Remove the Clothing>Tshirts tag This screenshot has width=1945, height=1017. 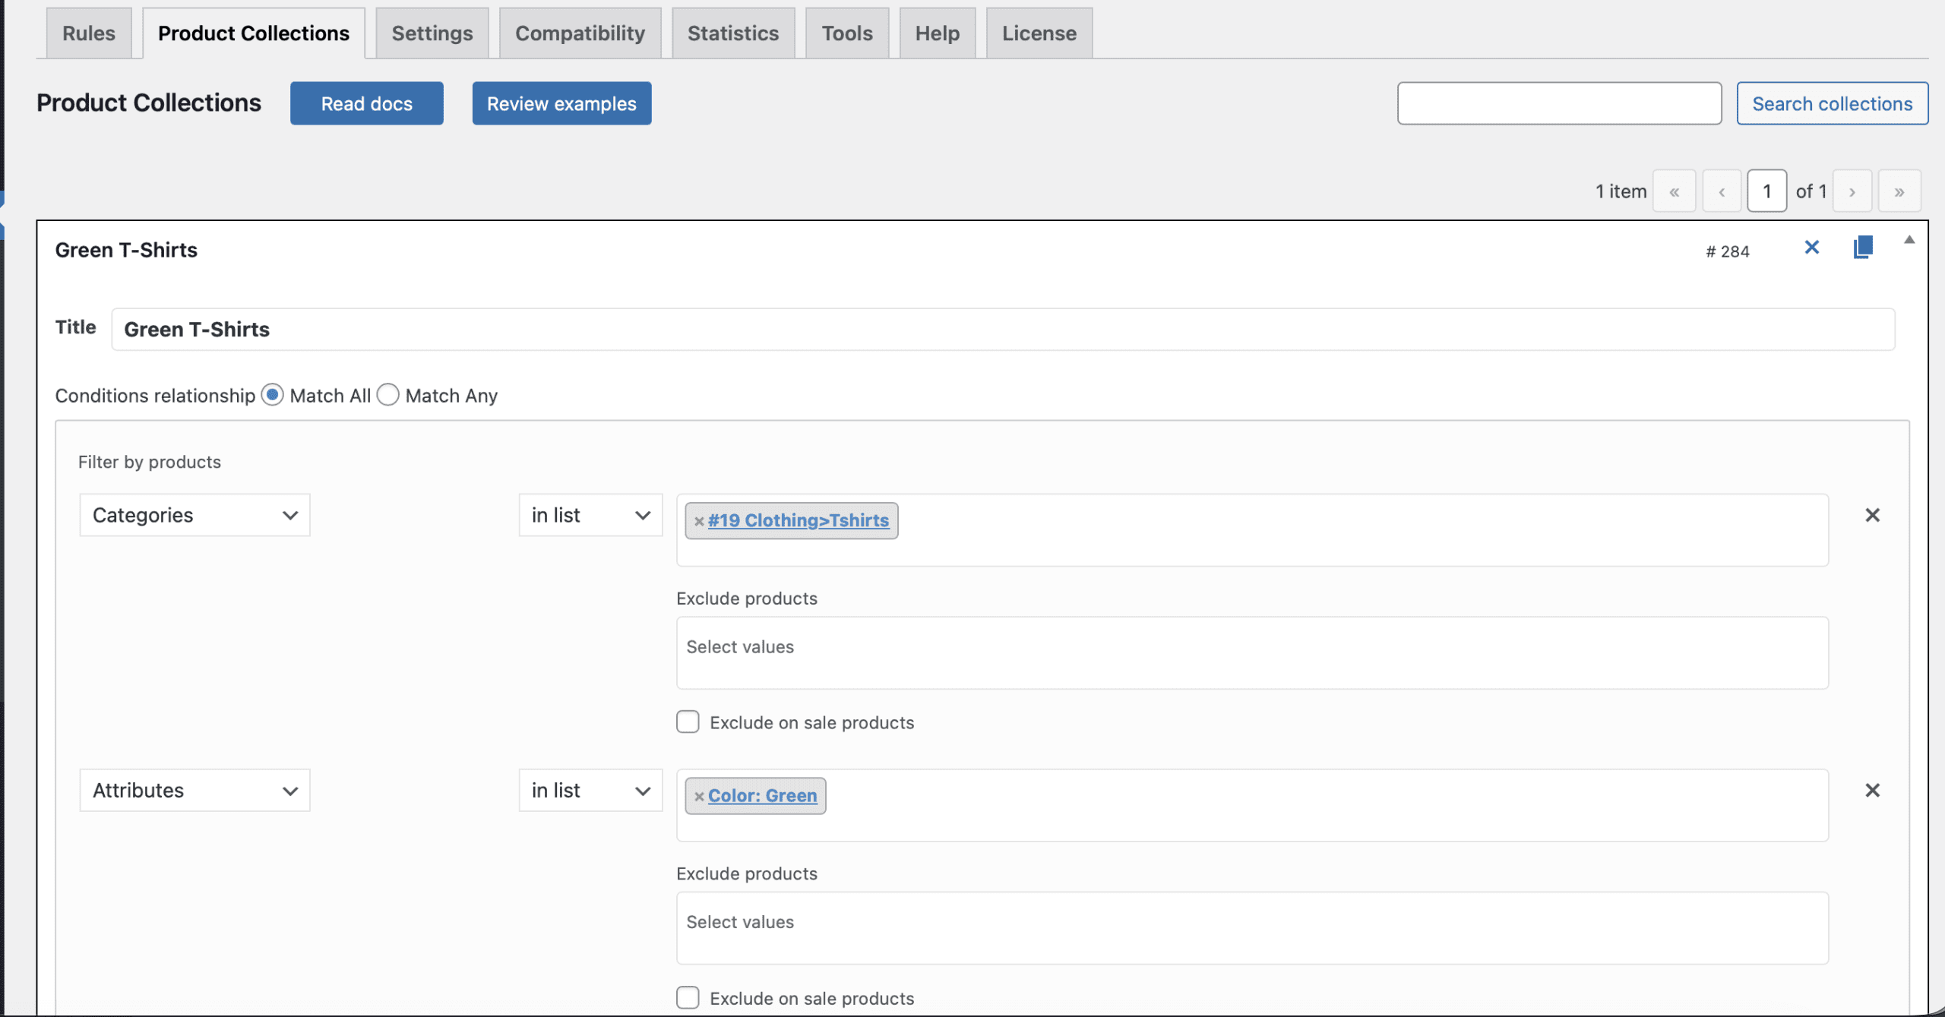[699, 521]
